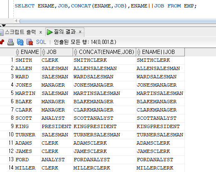
Task: Select cell MARTIN in ENAME column
Action: click(x=28, y=93)
